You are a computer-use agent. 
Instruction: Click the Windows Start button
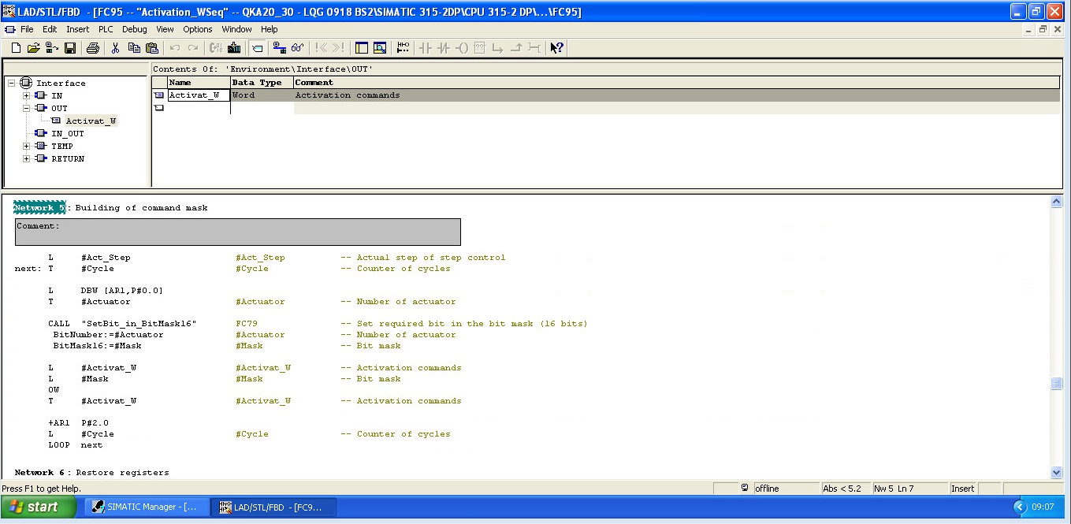pyautogui.click(x=38, y=507)
